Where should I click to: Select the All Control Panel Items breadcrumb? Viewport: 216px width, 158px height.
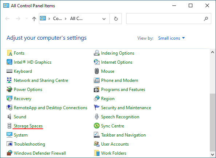(76, 19)
